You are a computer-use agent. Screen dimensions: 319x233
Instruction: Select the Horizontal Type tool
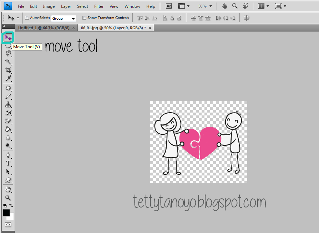pyautogui.click(x=8, y=163)
